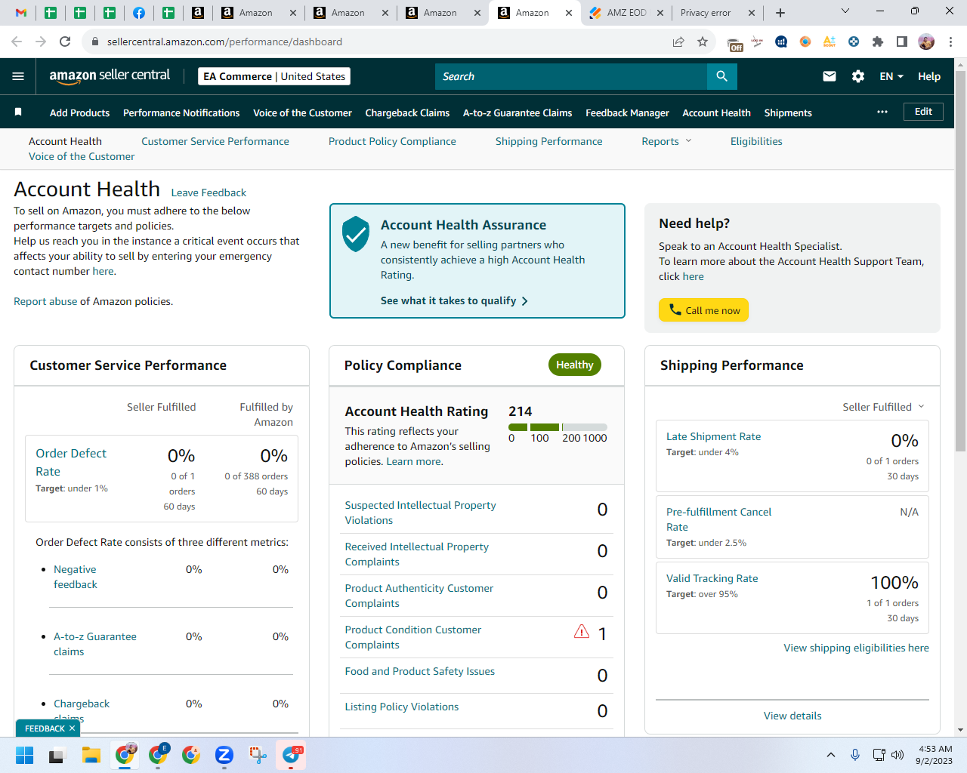
Task: Click the share page icon in address bar
Action: pos(678,42)
